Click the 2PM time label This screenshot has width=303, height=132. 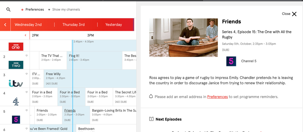point(35,35)
